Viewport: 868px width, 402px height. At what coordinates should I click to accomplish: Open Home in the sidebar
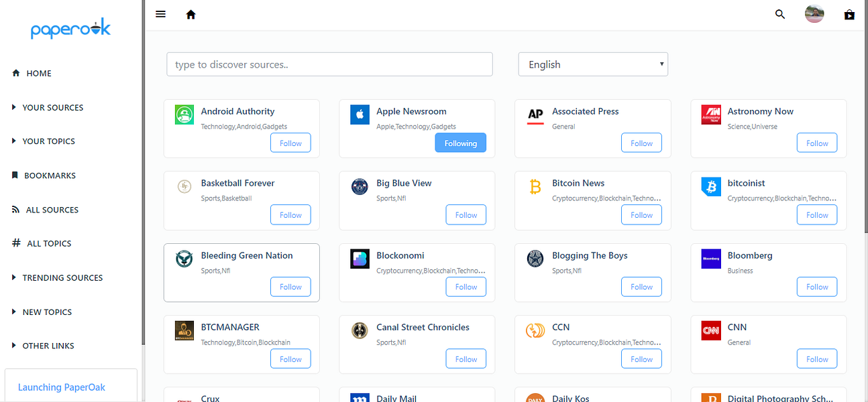pos(32,73)
